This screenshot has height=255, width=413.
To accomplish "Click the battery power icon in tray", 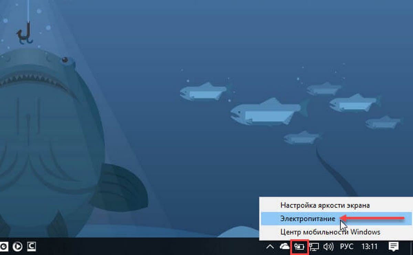I will click(x=299, y=246).
